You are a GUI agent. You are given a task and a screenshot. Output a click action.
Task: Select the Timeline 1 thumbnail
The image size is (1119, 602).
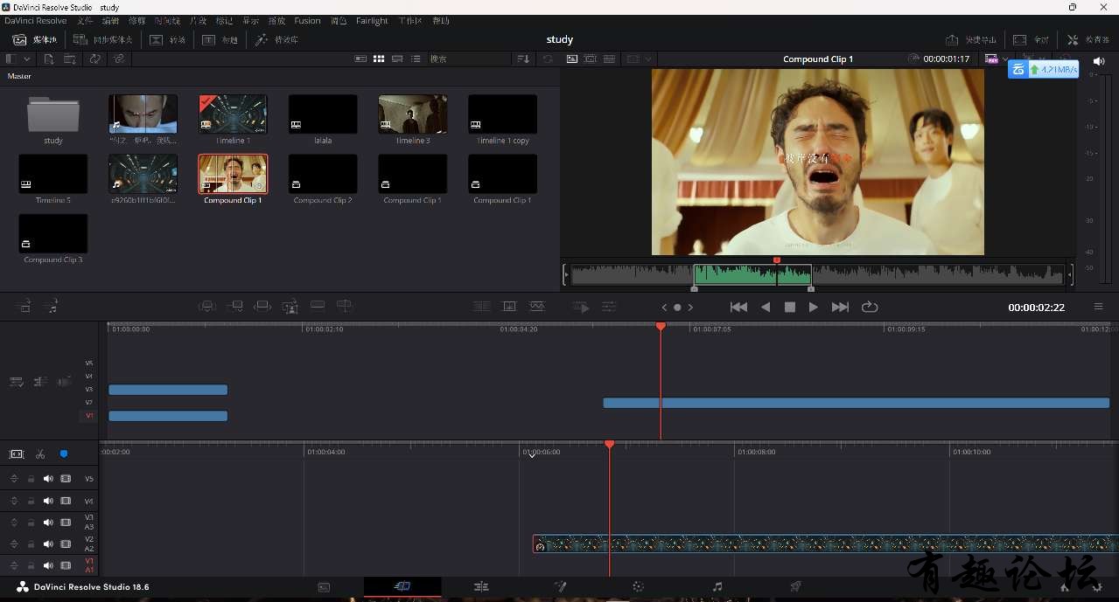[x=233, y=114]
